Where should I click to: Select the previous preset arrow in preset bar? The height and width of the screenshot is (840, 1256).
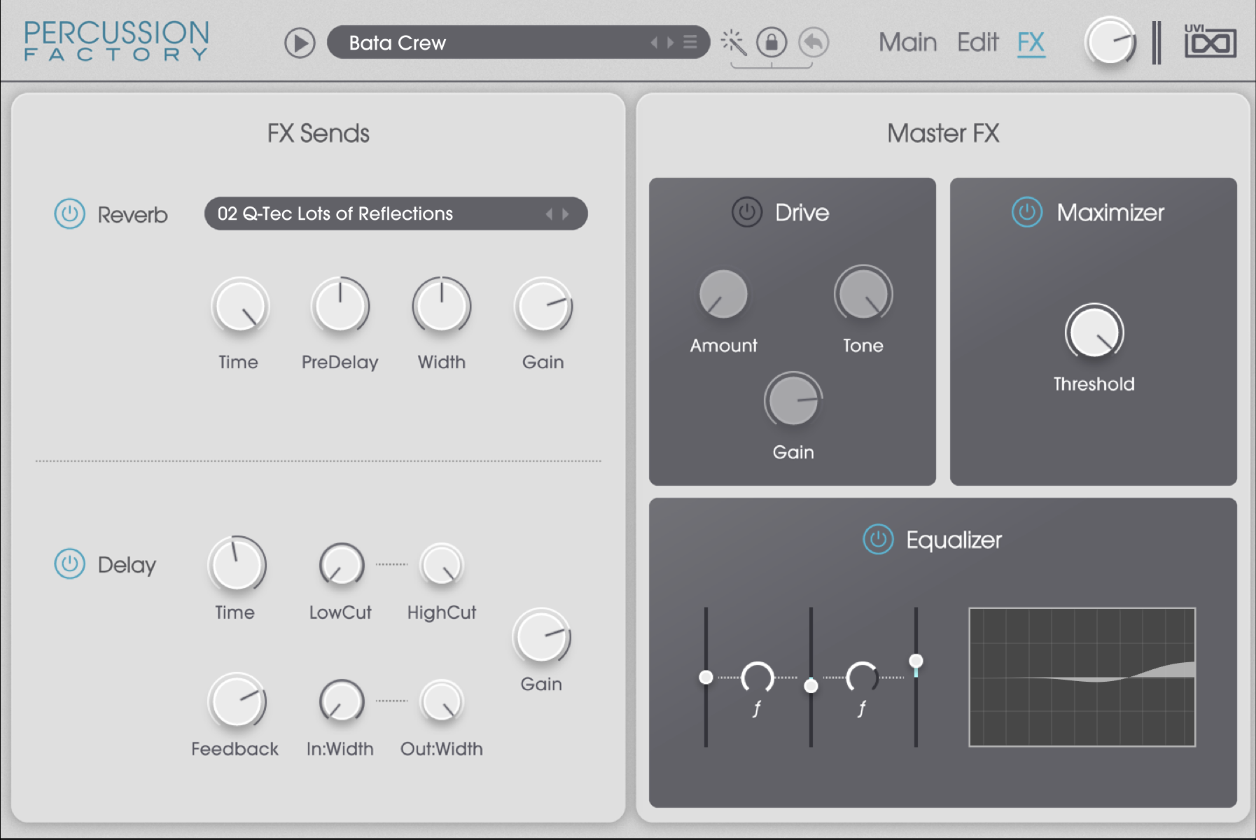pyautogui.click(x=654, y=43)
